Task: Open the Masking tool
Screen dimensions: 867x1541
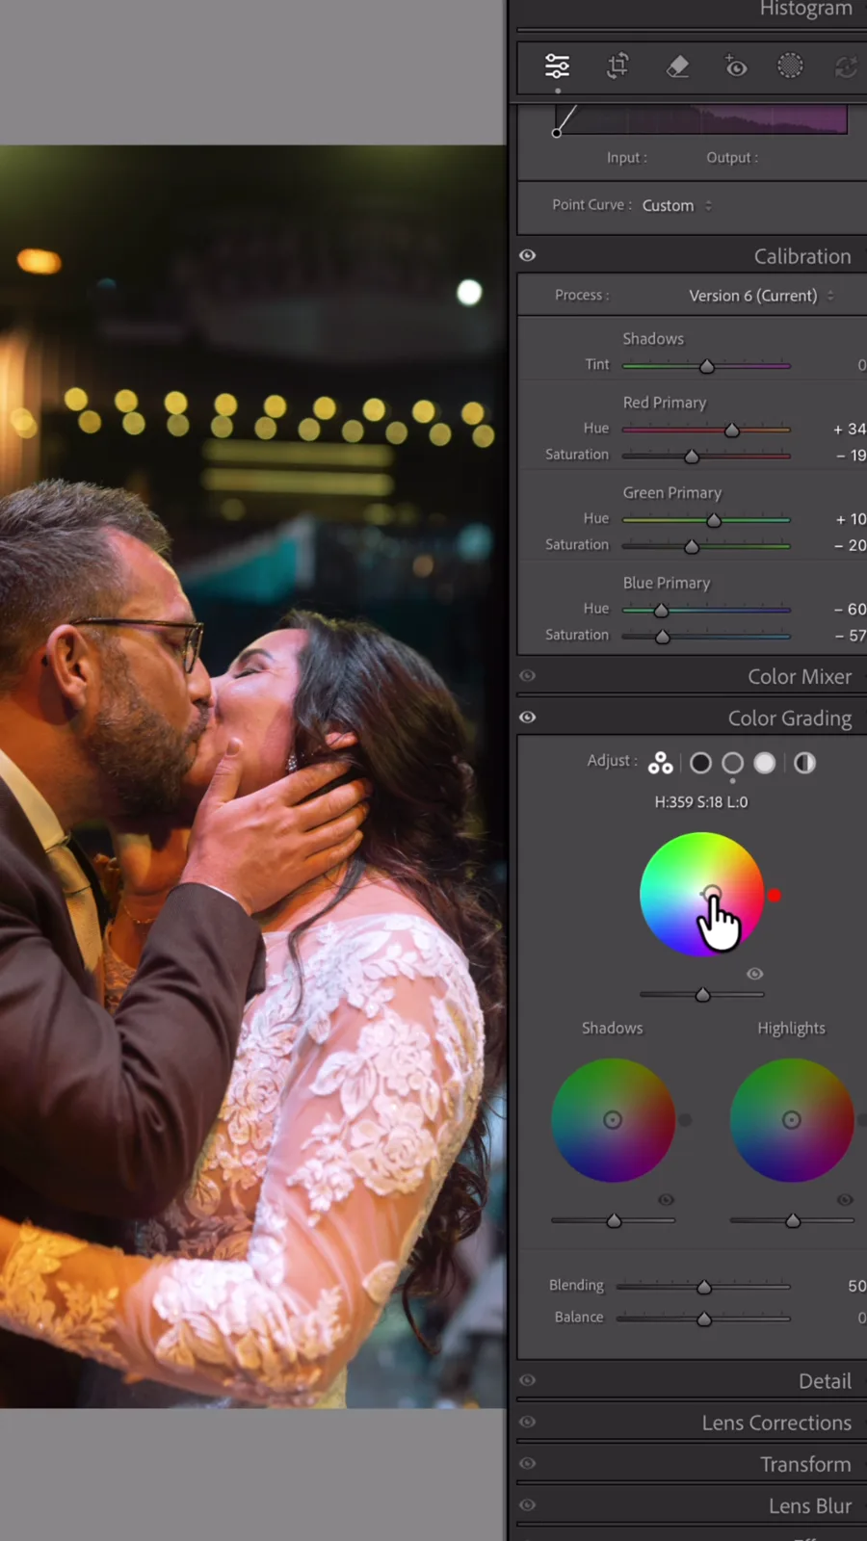Action: coord(790,65)
